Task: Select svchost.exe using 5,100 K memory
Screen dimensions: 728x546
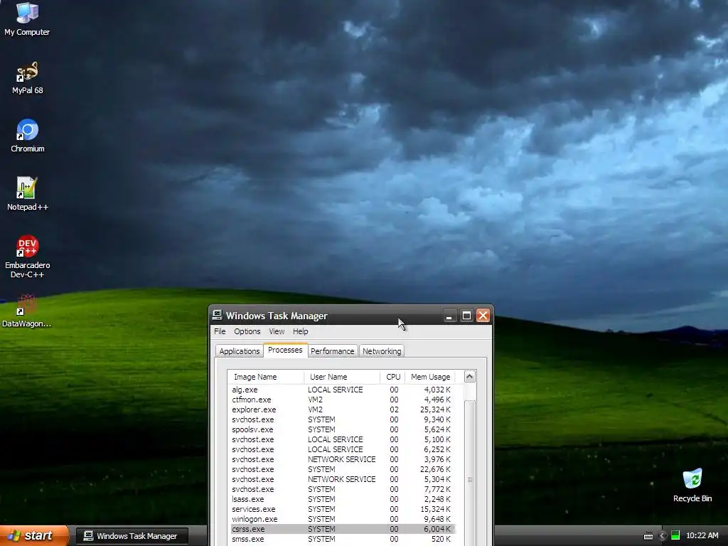Action: (343, 439)
